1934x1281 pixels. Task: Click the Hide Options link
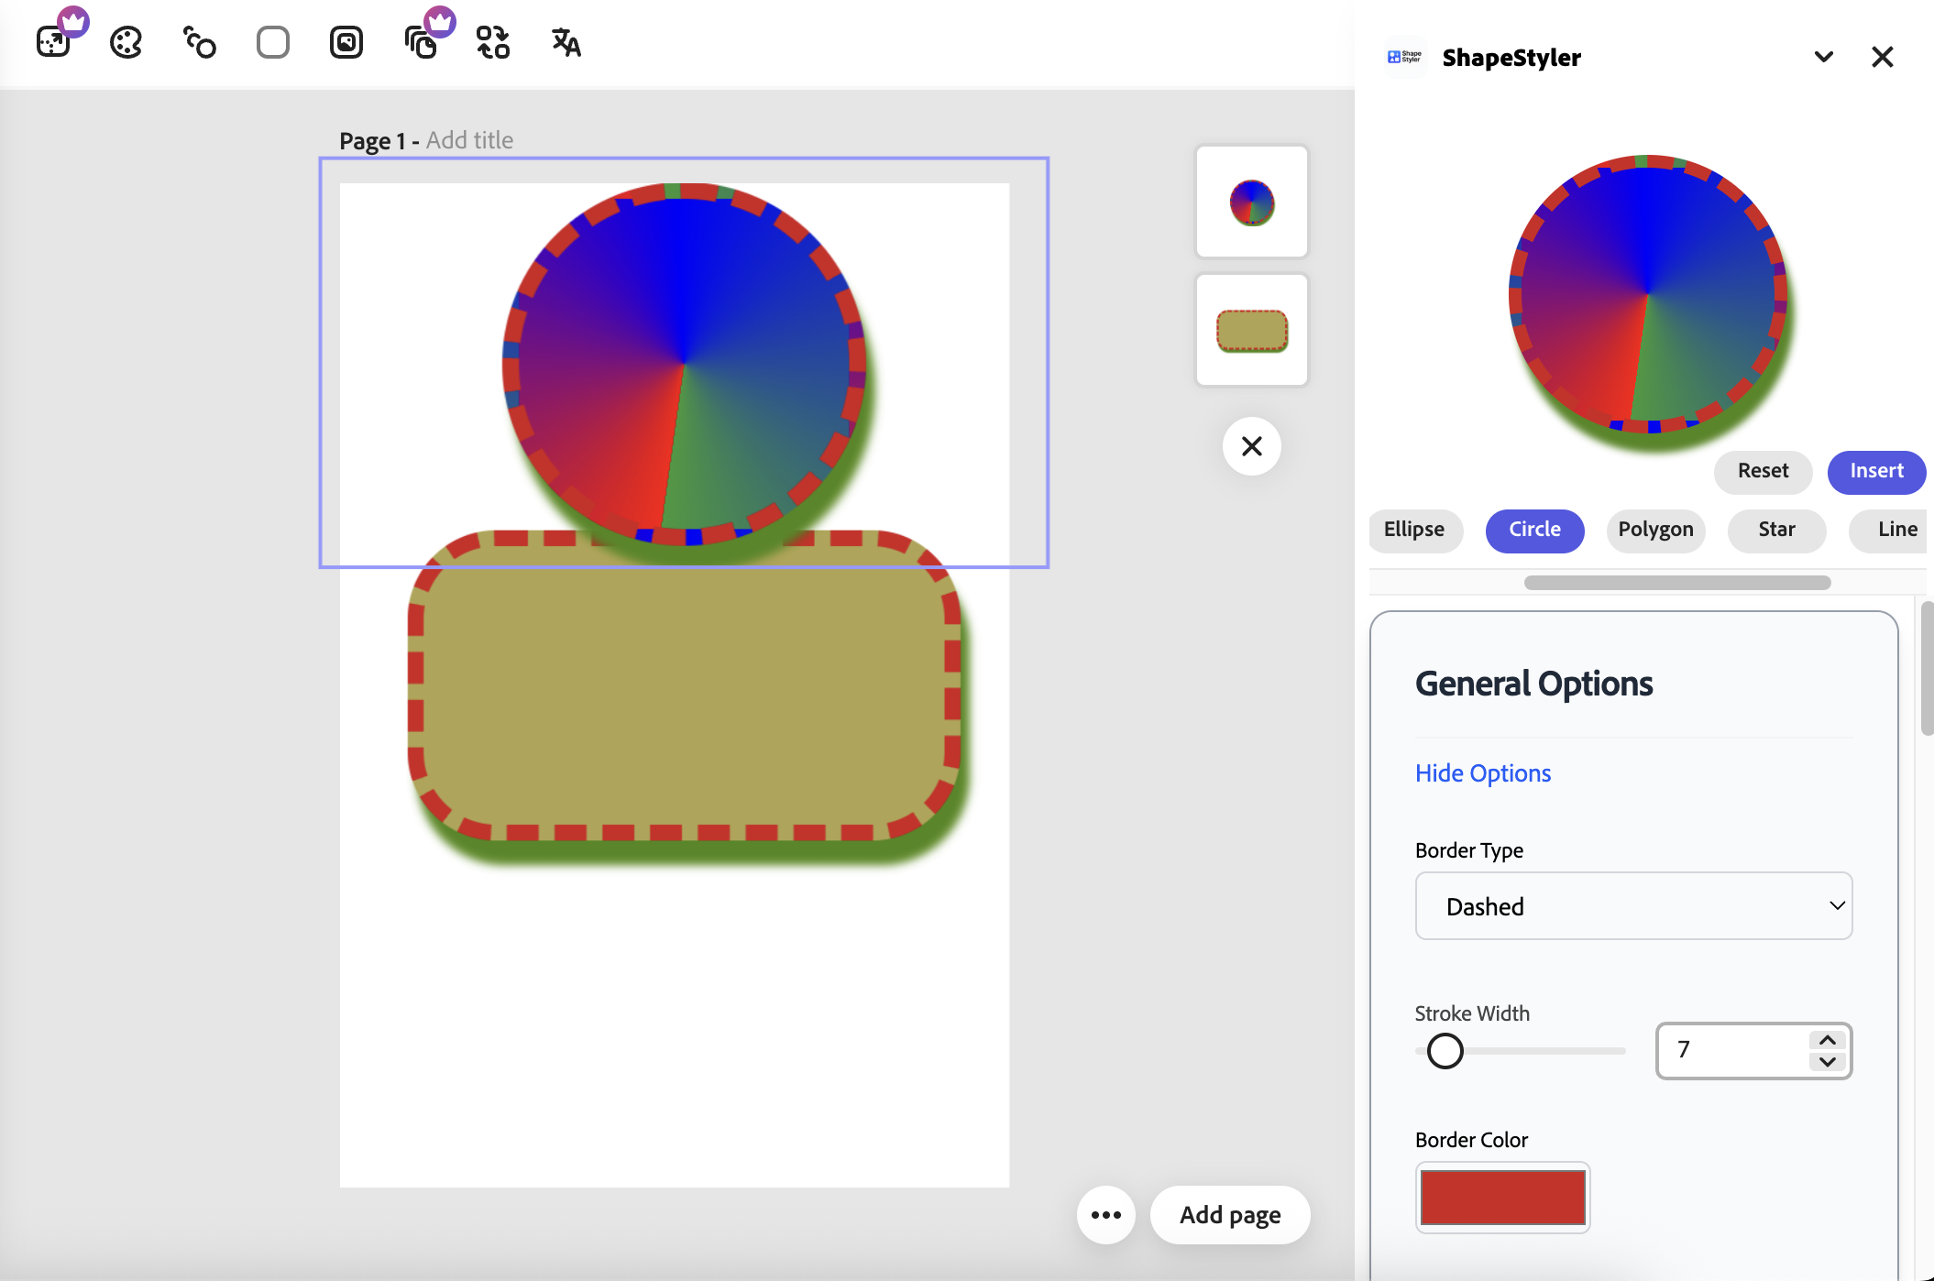click(x=1483, y=773)
